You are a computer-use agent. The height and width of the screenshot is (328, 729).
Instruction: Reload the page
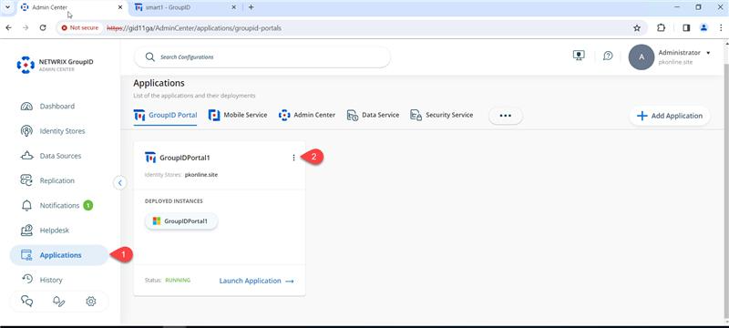pyautogui.click(x=43, y=28)
